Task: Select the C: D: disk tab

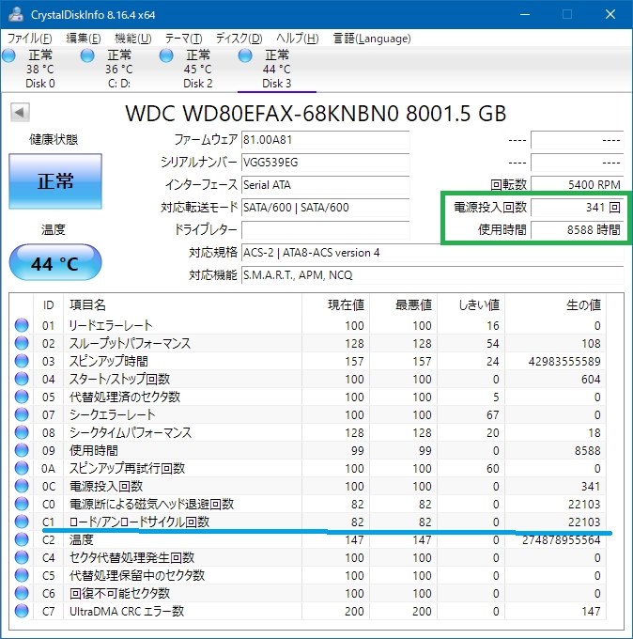Action: [x=118, y=69]
